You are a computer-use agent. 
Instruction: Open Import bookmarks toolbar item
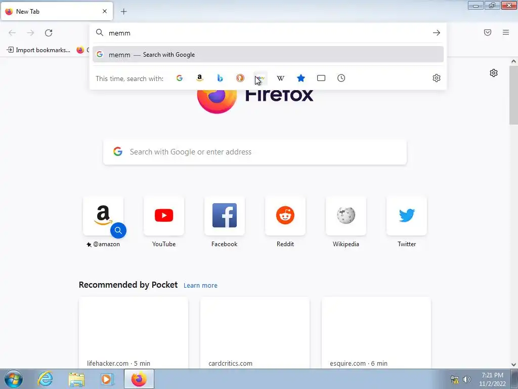(x=38, y=50)
